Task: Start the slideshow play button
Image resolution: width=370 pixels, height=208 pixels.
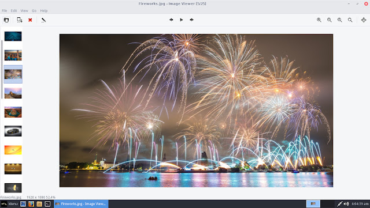Action: click(x=181, y=20)
